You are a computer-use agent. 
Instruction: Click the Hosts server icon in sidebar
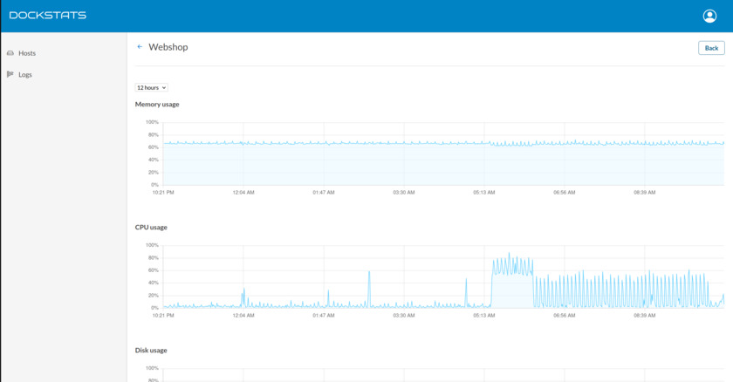(10, 53)
